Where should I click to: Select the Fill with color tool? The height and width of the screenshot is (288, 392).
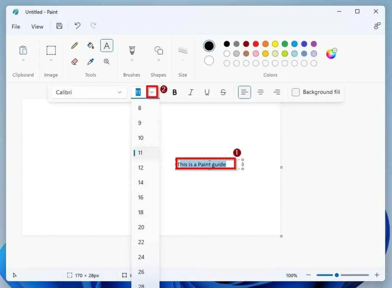pyautogui.click(x=90, y=45)
